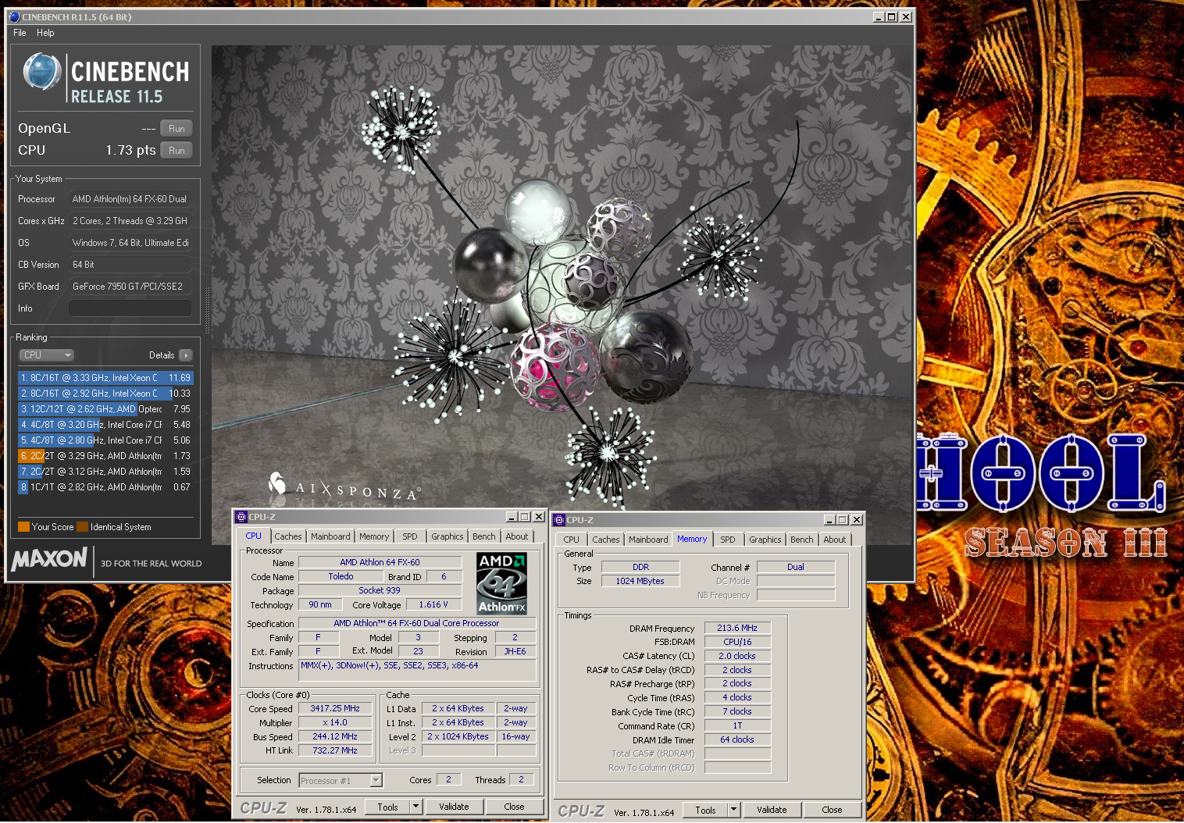Switch to Caches tab in left CPU-Z

point(287,536)
